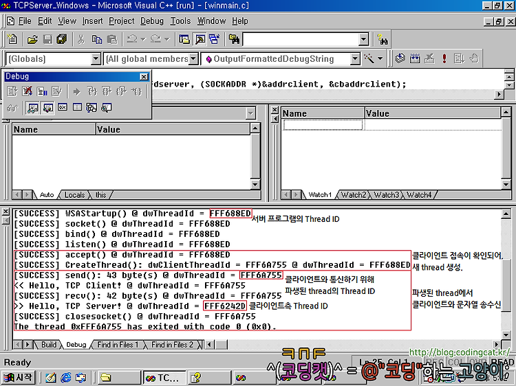Image resolution: width=516 pixels, height=386 pixels.
Task: Open the File menu
Action: [25, 21]
